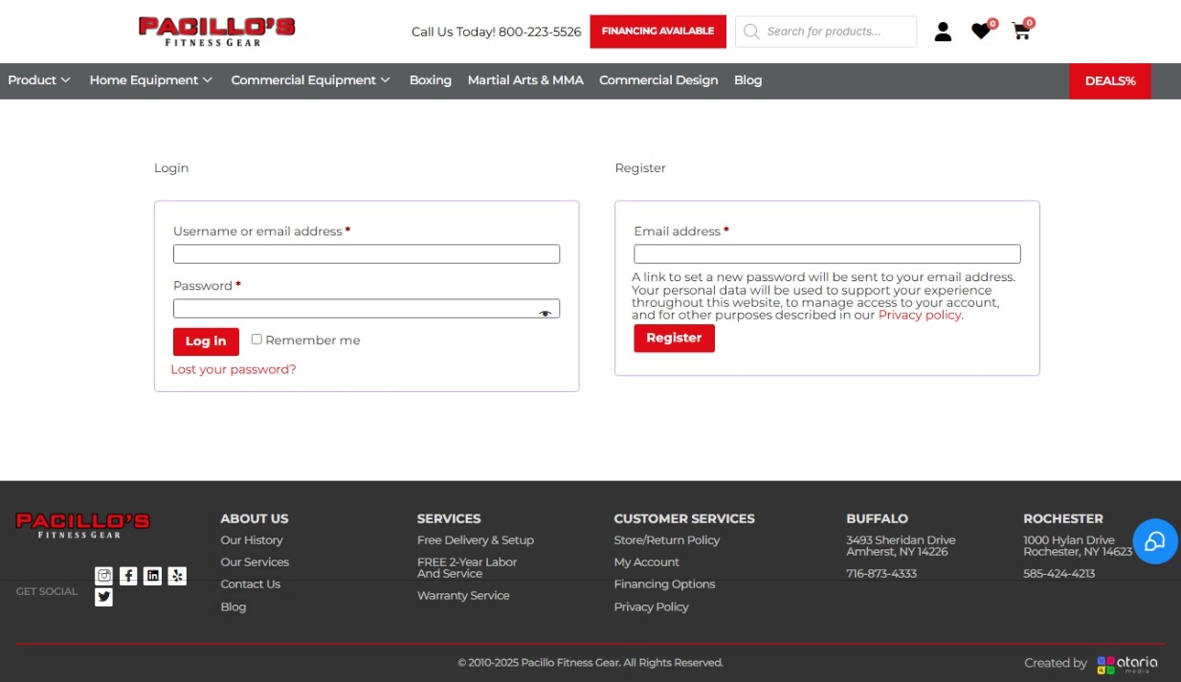Show password using the eye icon
This screenshot has height=682, width=1181.
545,313
